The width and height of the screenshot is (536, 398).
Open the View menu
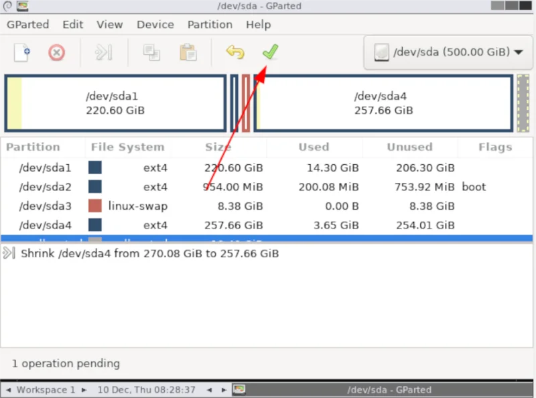pos(109,25)
